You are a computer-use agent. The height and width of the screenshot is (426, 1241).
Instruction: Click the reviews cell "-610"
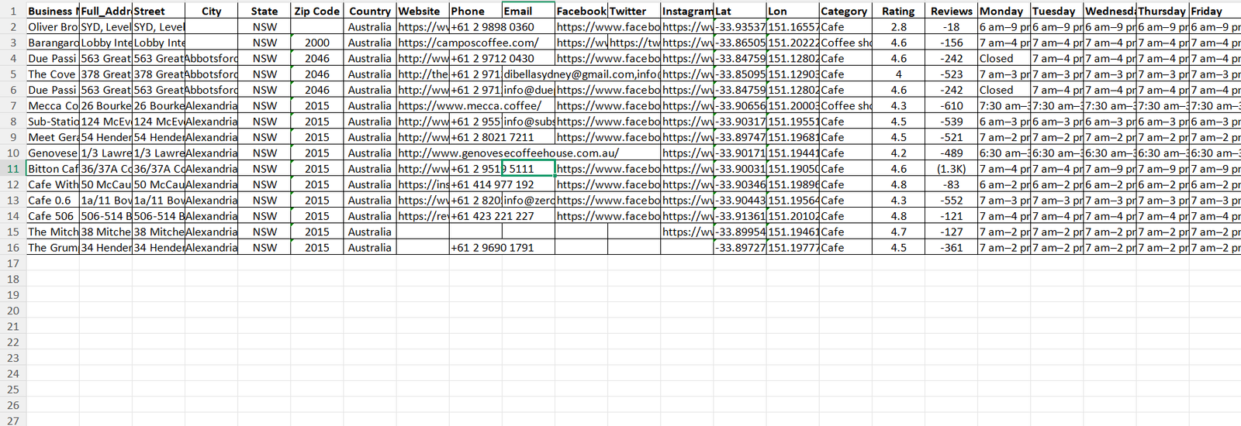tap(951, 105)
